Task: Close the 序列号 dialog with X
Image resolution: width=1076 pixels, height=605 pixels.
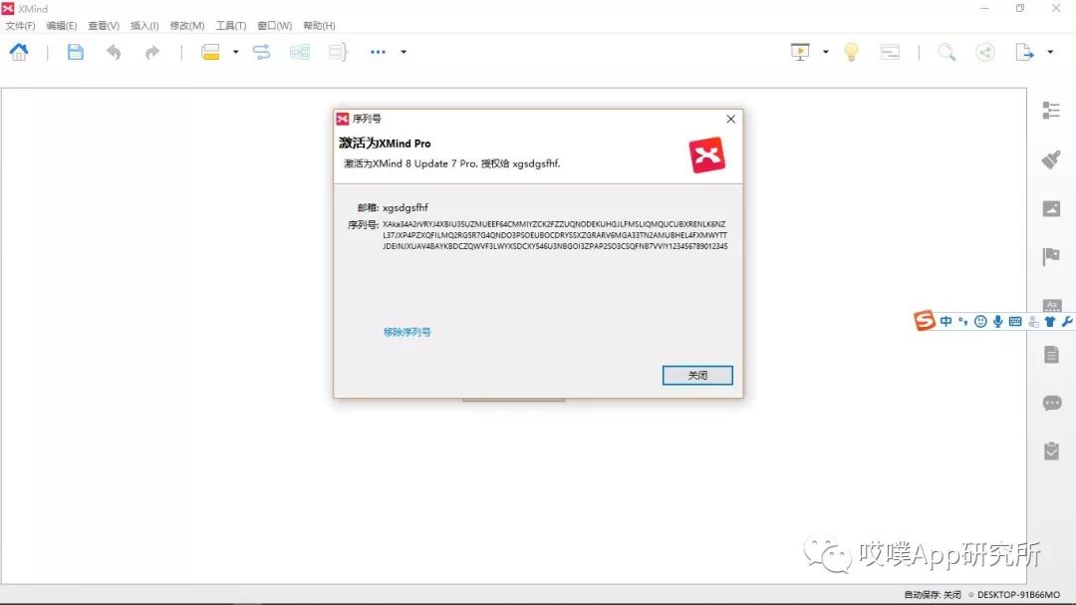Action: coord(731,119)
